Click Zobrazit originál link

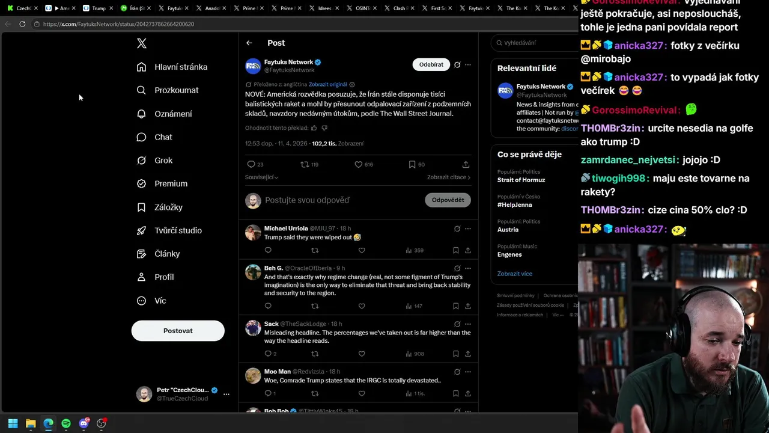[328, 85]
